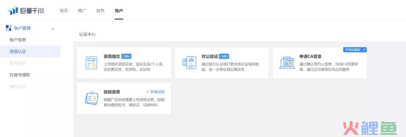The image size is (406, 137).
Task: Click the 申请CA签章 description text
Action: pyautogui.click(x=329, y=66)
